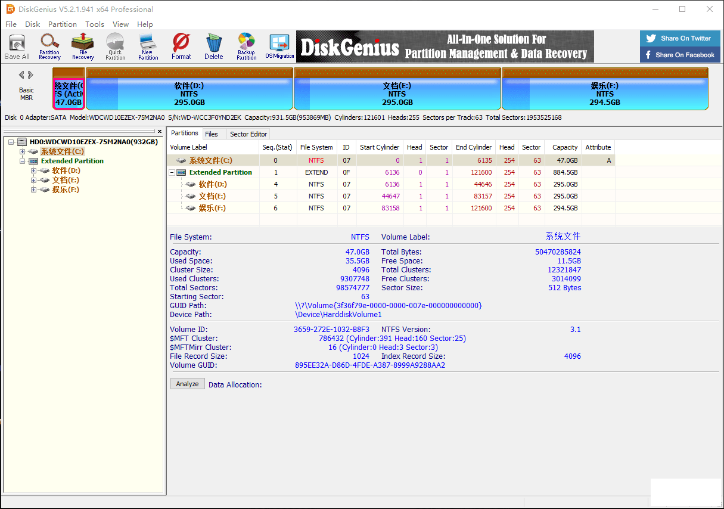Click Total Bytes value 50470285824
This screenshot has height=509, width=724.
pyautogui.click(x=558, y=252)
